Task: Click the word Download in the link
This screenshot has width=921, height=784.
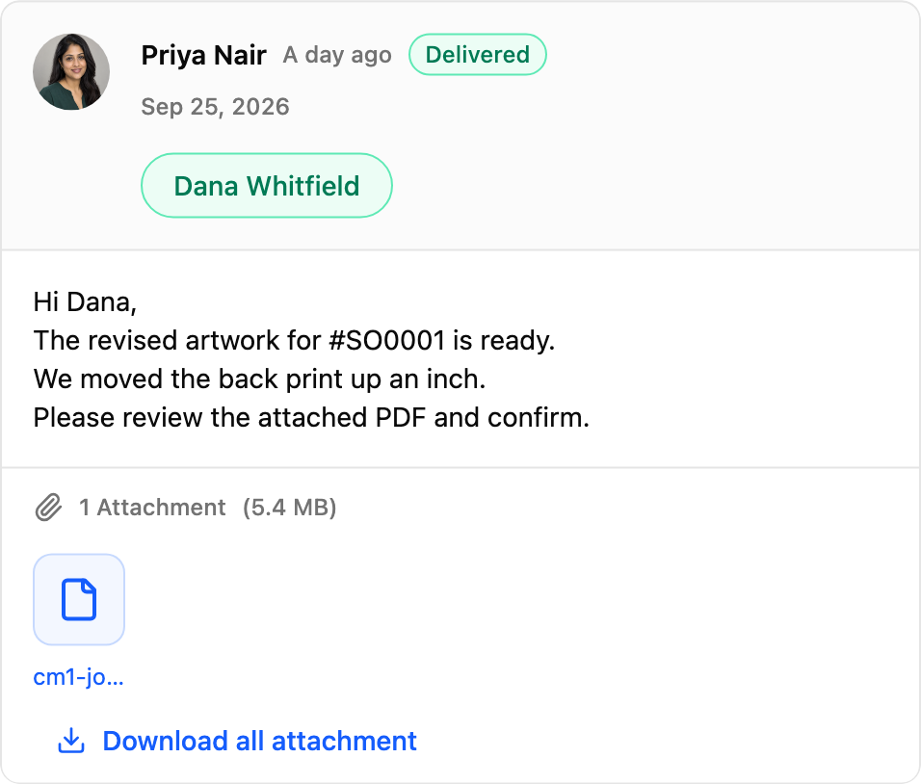Action: pos(165,741)
